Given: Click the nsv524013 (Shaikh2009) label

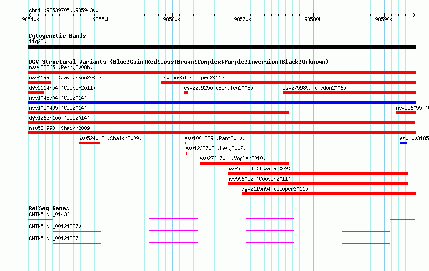Looking at the screenshot, I should click(x=110, y=138).
